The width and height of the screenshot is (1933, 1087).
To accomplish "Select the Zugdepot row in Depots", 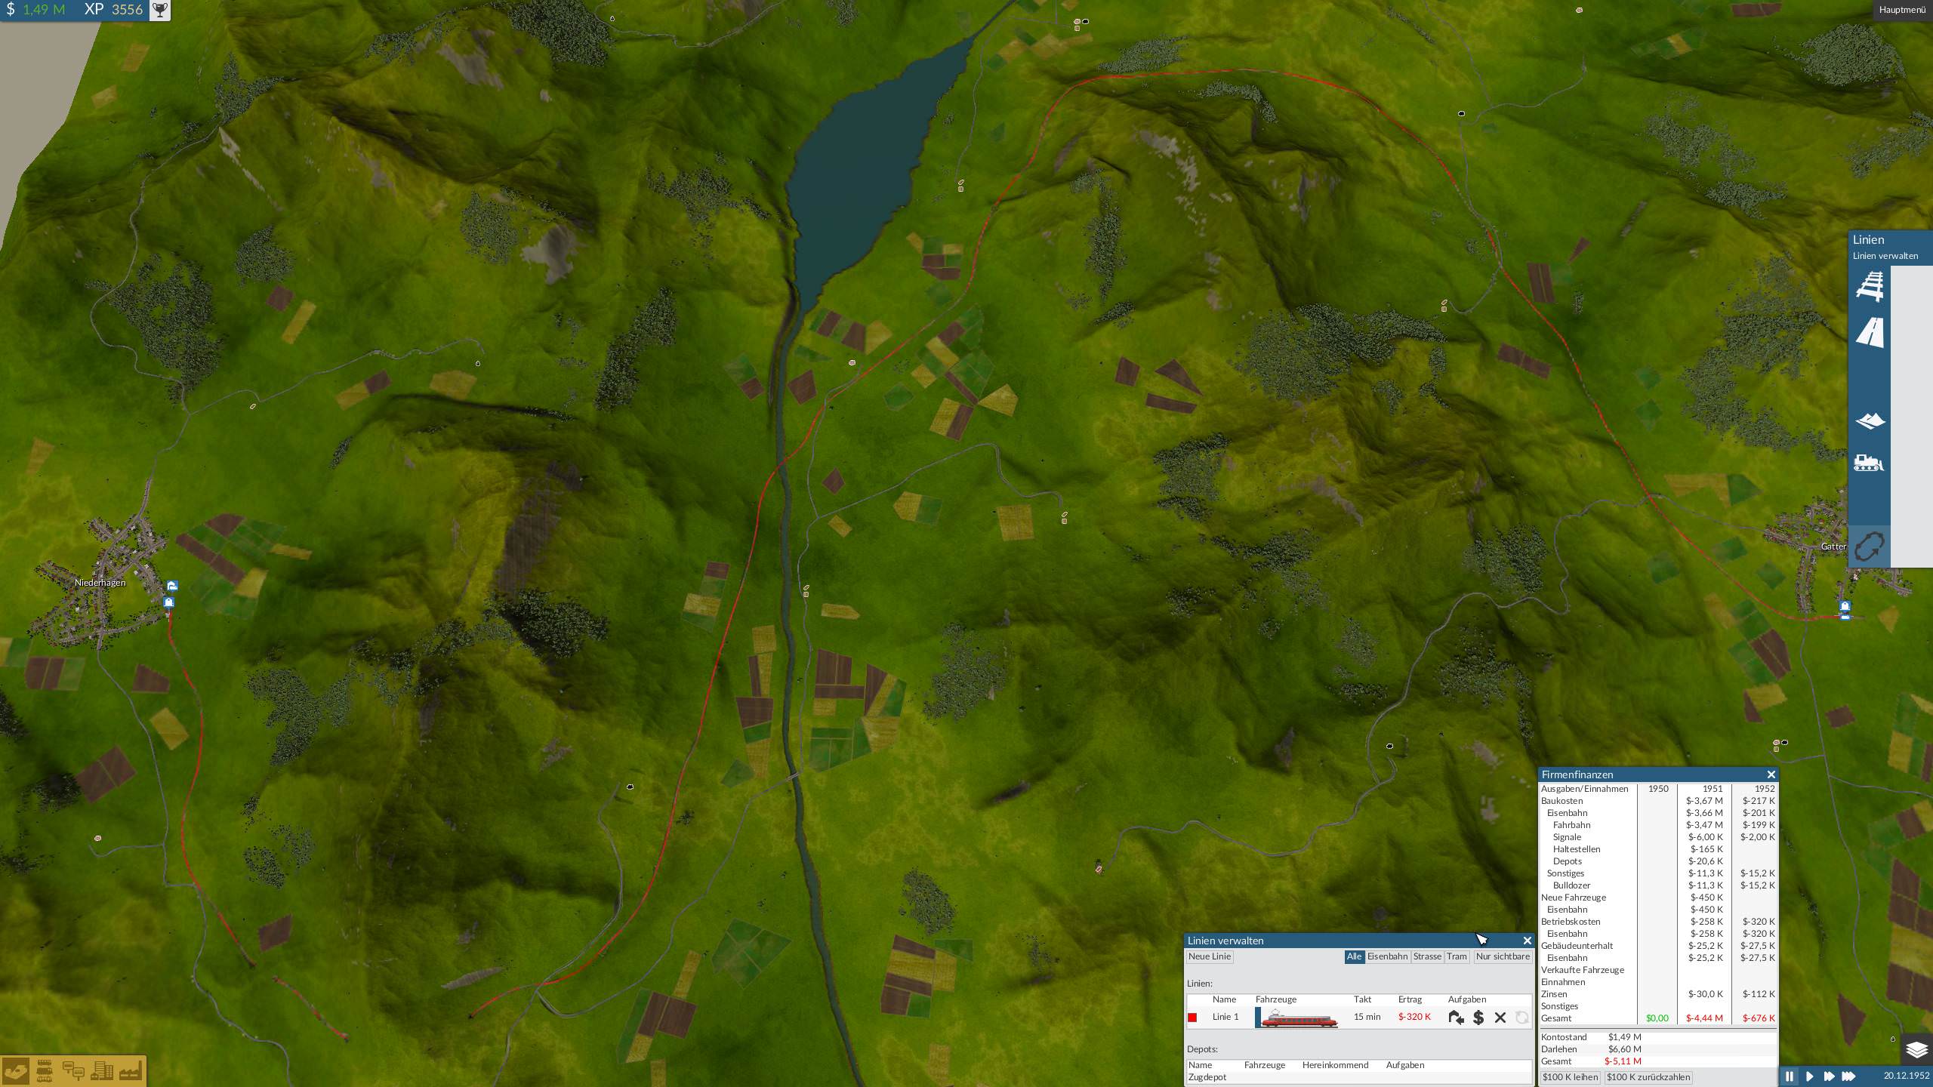I will [x=1358, y=1077].
